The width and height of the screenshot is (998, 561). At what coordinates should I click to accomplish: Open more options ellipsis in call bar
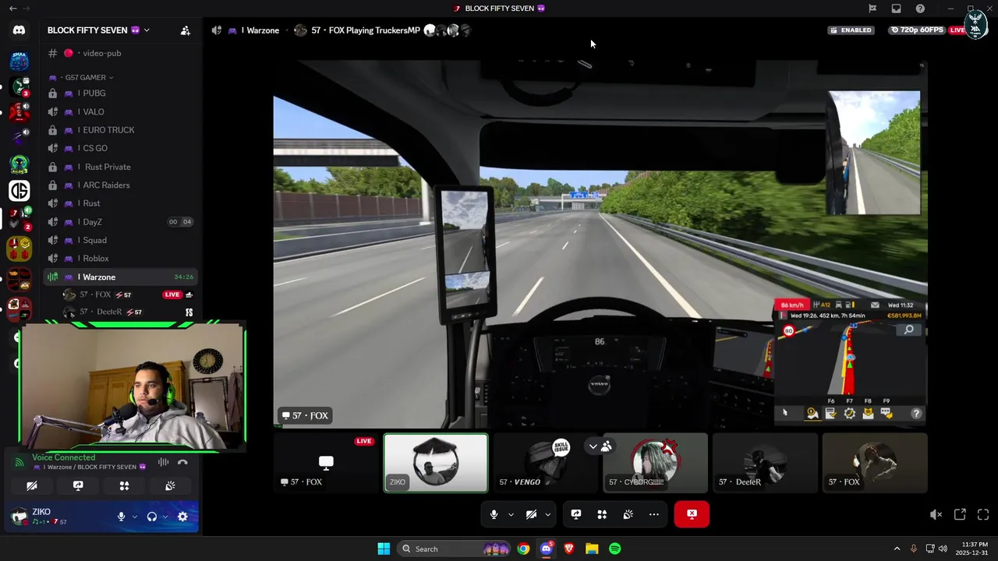pos(654,514)
